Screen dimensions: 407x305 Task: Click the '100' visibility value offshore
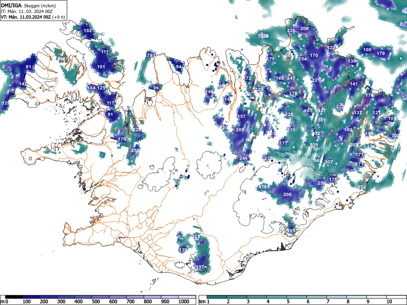pos(367,50)
